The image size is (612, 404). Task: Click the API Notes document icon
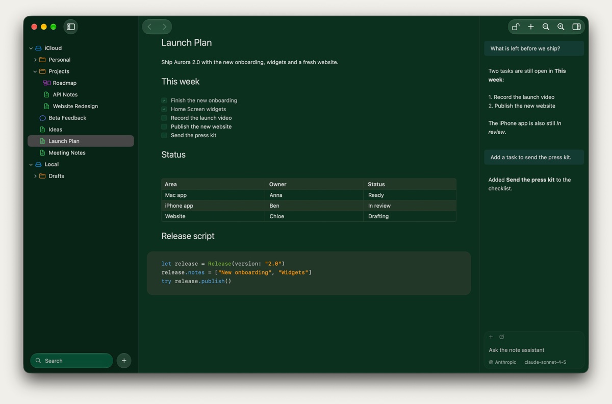click(47, 94)
